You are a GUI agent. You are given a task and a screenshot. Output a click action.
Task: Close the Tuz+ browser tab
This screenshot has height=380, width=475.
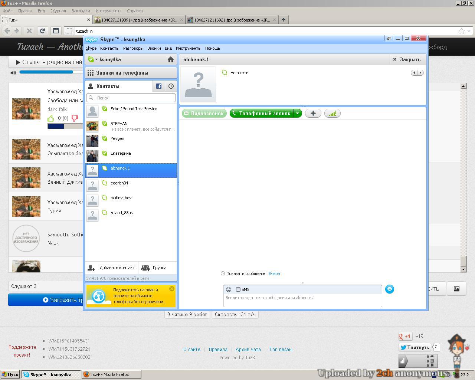pos(89,20)
